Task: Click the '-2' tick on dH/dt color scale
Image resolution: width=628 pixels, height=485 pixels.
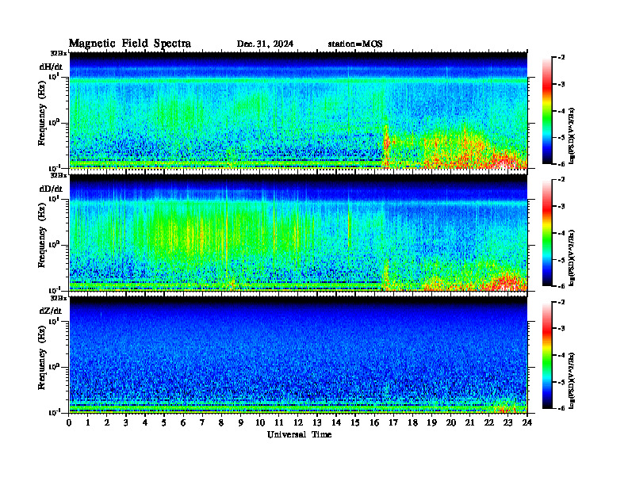Action: [x=562, y=58]
